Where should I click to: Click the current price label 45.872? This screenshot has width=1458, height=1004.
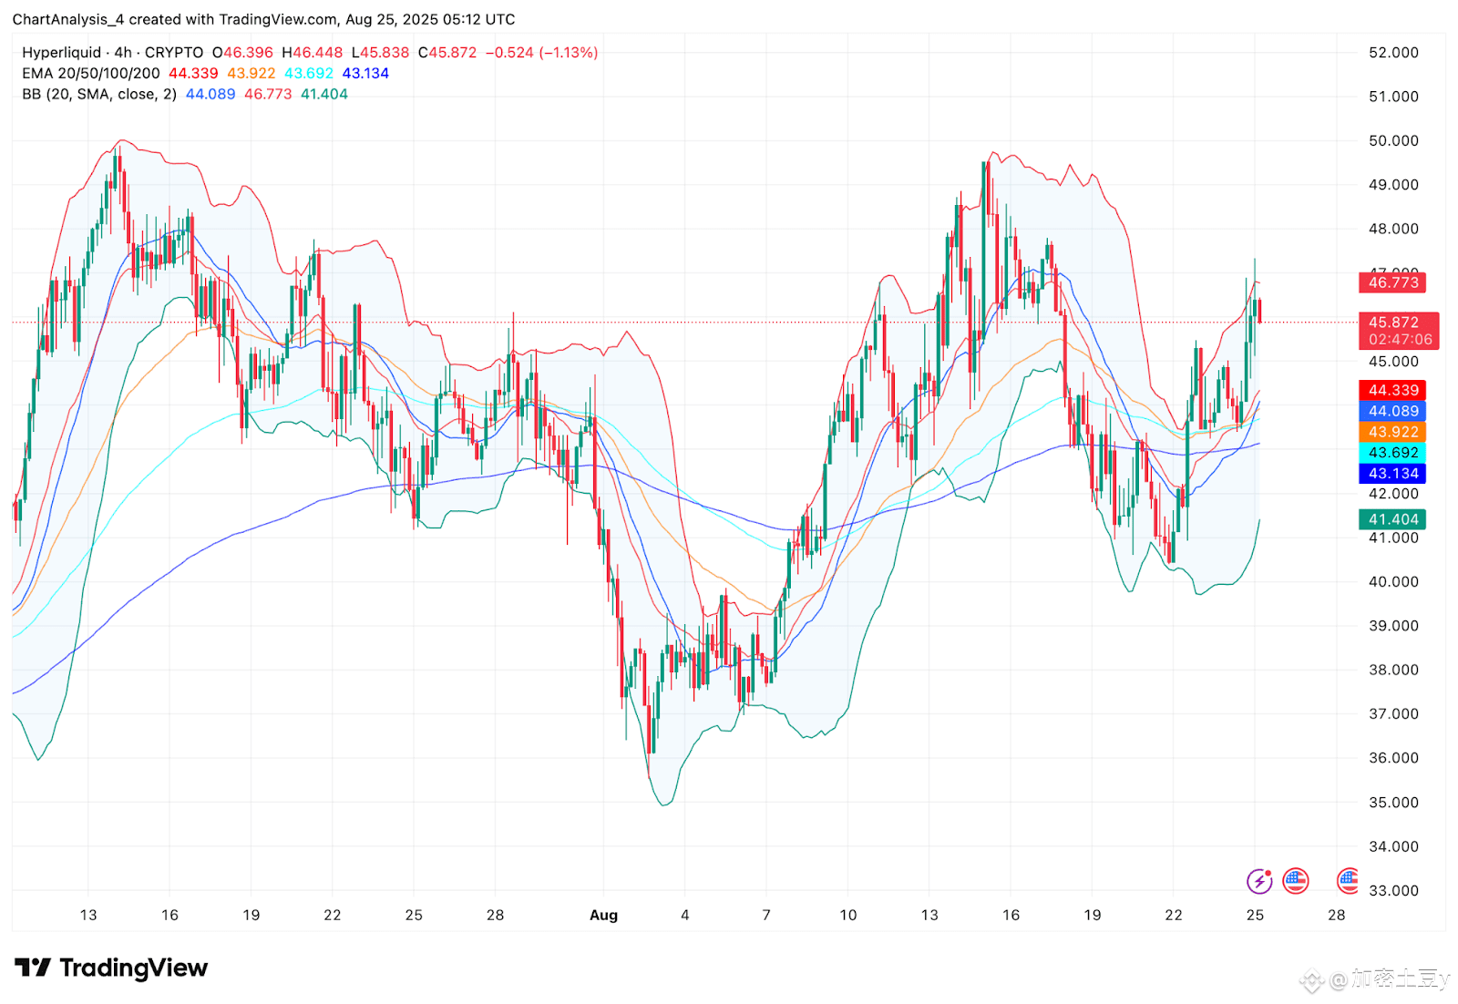(1399, 331)
